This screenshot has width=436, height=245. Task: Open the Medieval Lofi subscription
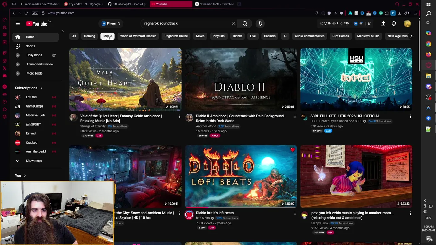tap(35, 115)
